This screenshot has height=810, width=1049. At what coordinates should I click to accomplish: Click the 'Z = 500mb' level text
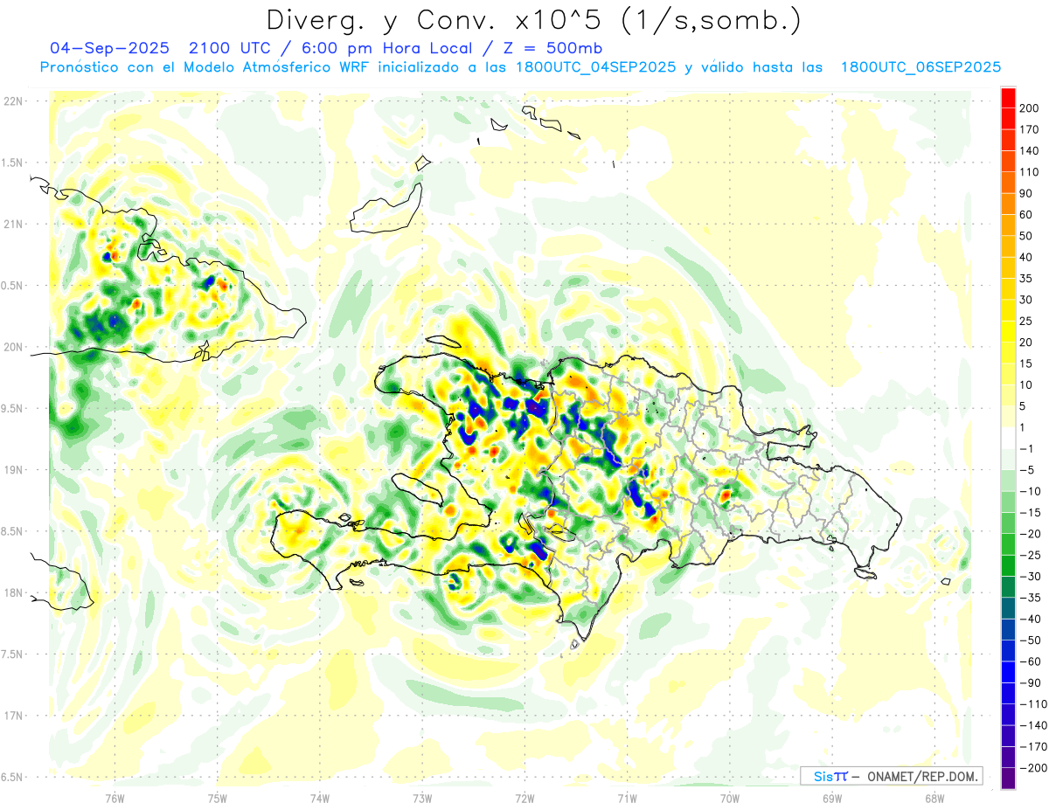pyautogui.click(x=552, y=47)
